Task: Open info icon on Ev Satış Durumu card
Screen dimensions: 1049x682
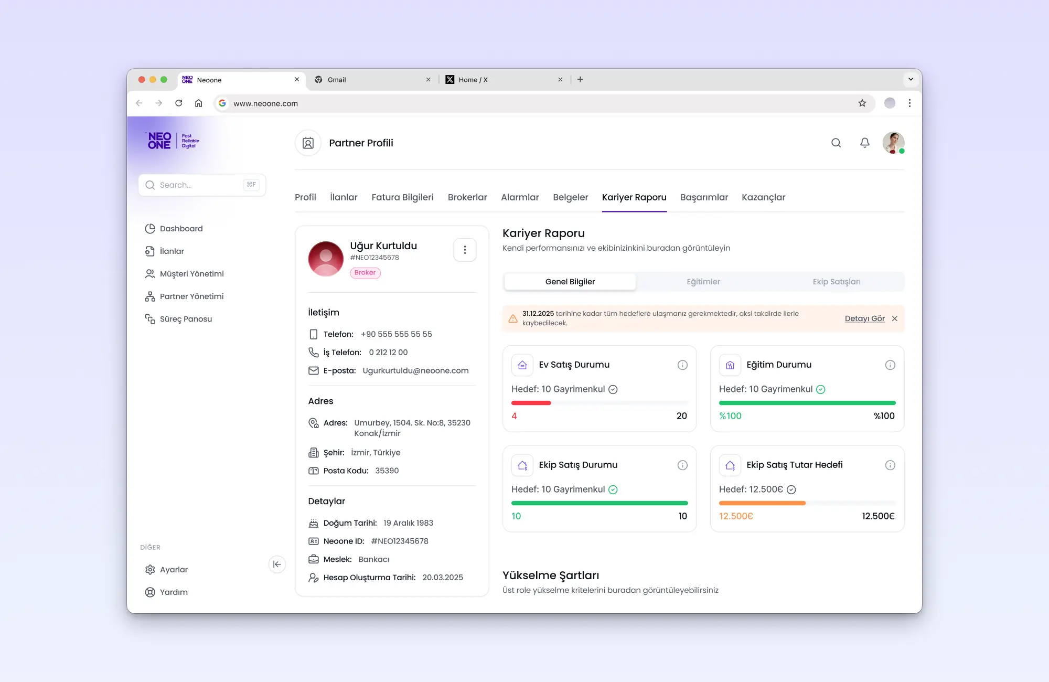Action: (x=682, y=365)
